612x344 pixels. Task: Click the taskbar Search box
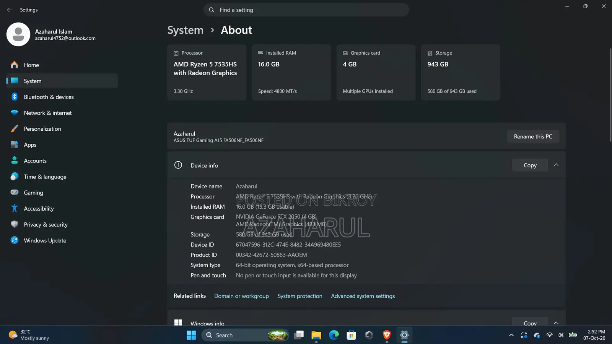point(245,335)
